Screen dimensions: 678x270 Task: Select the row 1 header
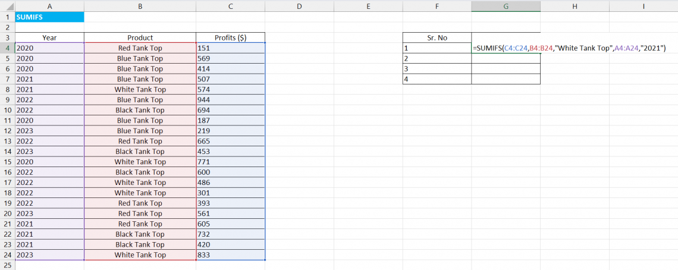point(7,17)
